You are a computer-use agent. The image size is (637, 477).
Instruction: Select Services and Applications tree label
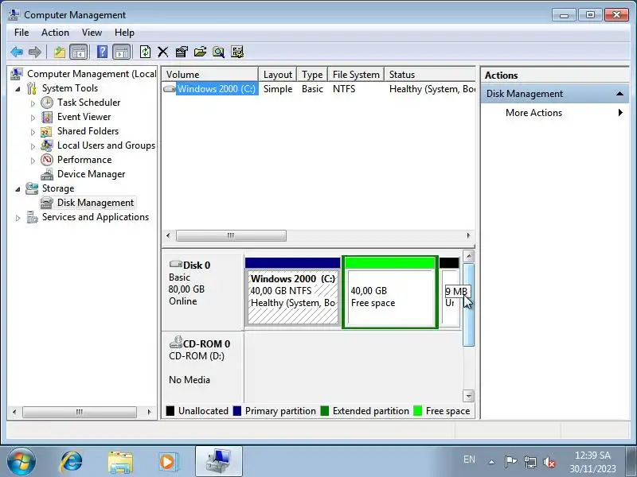[96, 217]
